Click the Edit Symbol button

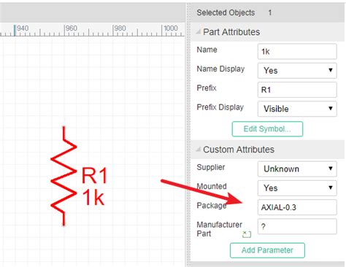point(267,129)
